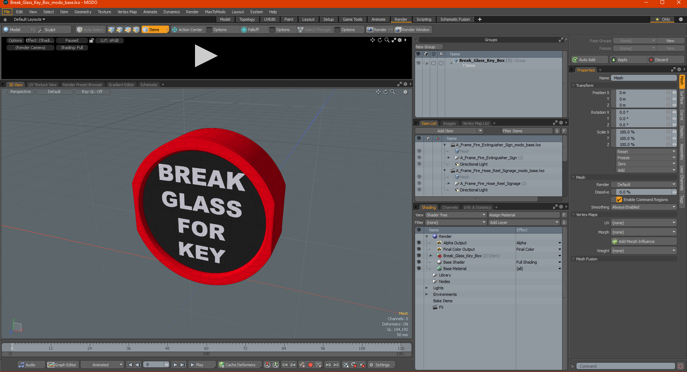Click the Render Window button
687x372 pixels.
pos(413,30)
